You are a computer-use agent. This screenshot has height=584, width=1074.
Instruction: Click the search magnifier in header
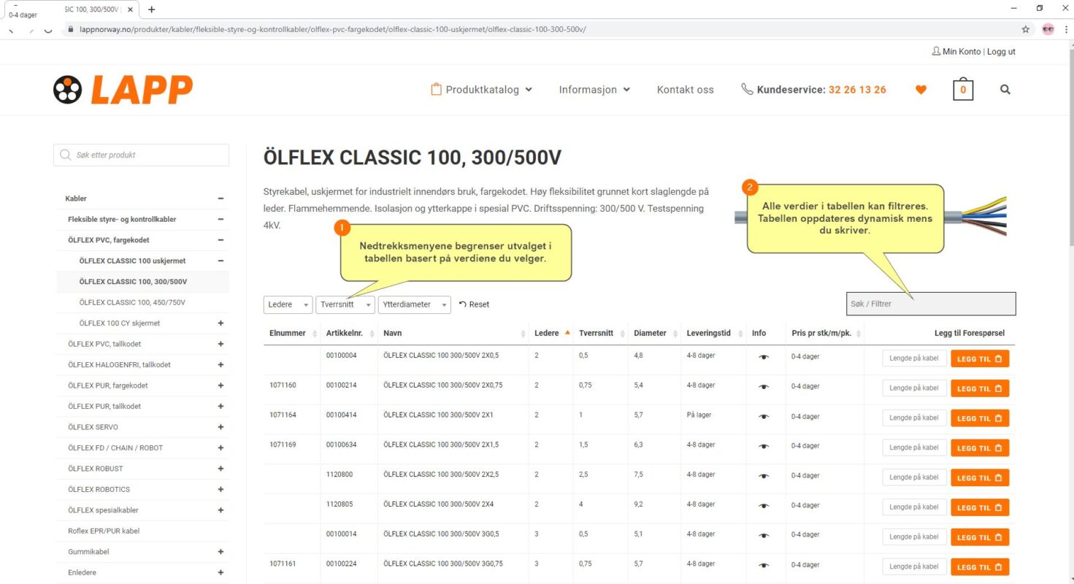tap(1005, 90)
